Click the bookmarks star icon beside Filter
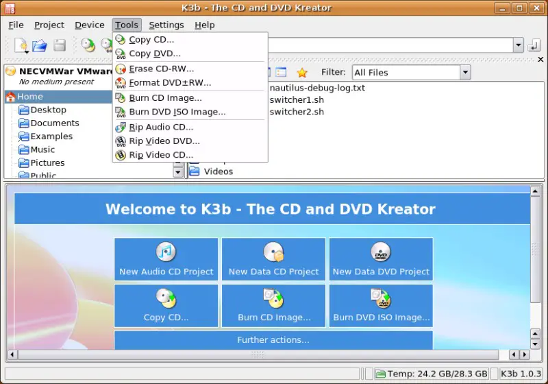The width and height of the screenshot is (548, 384). 302,73
